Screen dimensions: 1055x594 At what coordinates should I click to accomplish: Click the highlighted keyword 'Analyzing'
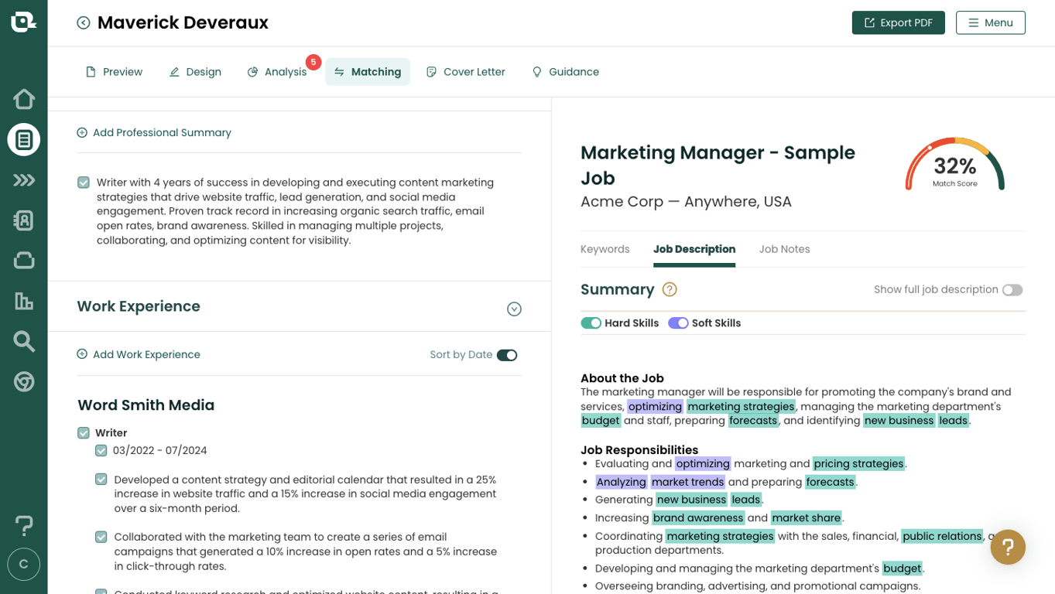click(621, 482)
